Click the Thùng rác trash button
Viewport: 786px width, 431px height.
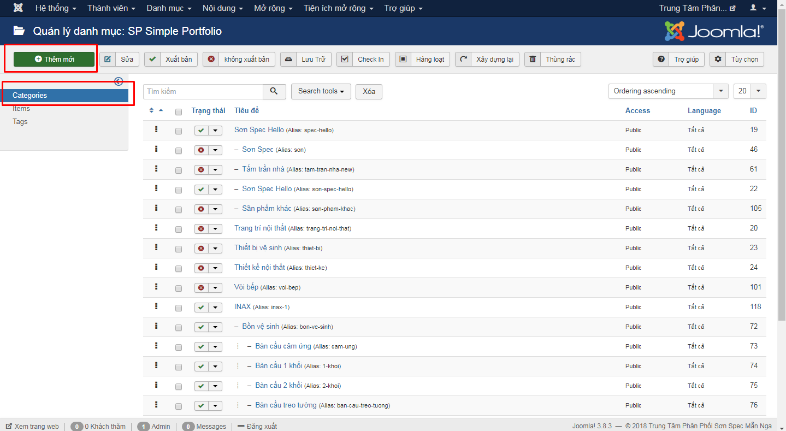[553, 59]
